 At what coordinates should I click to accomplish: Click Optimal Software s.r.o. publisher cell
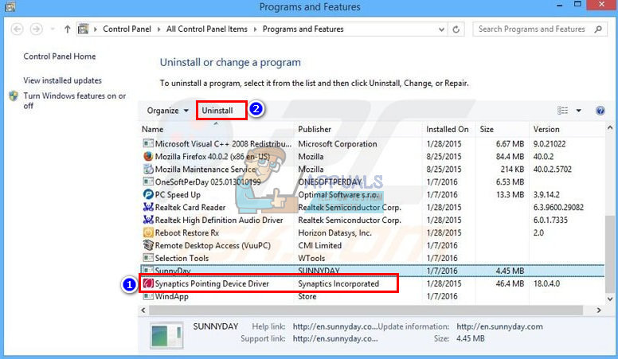click(338, 195)
